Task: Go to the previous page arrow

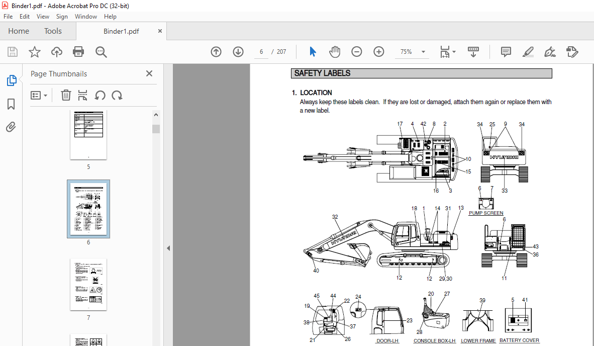Action: point(216,52)
